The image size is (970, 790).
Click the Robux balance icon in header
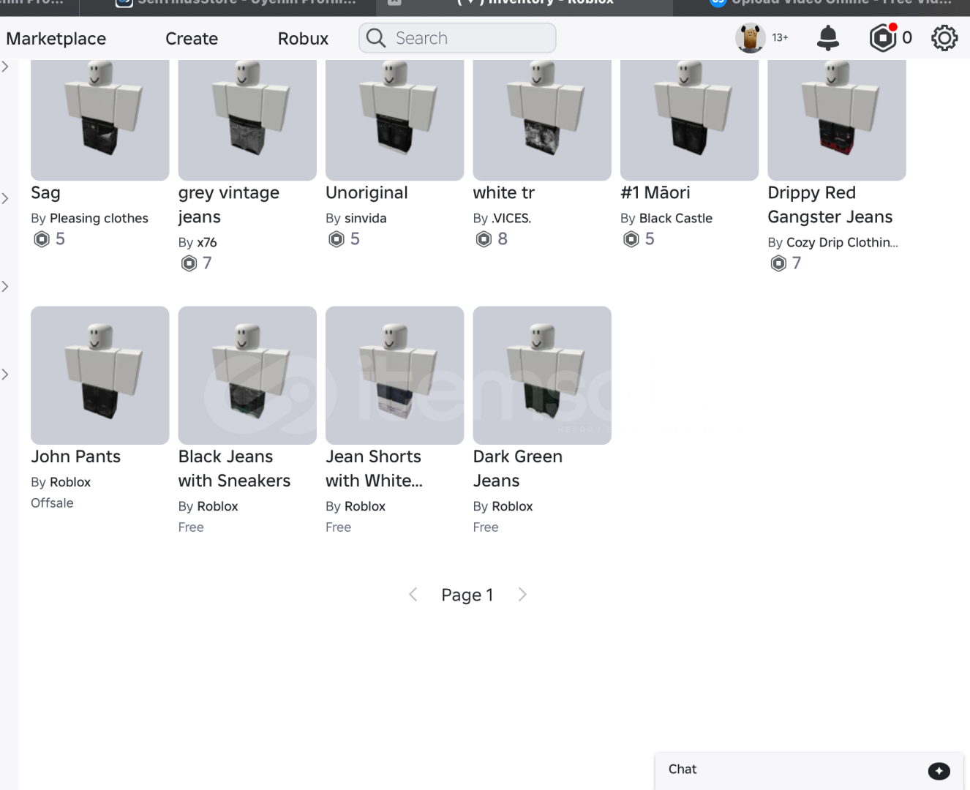point(883,38)
